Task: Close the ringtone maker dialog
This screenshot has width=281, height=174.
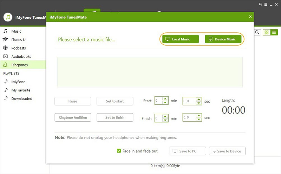Action: coord(250,17)
